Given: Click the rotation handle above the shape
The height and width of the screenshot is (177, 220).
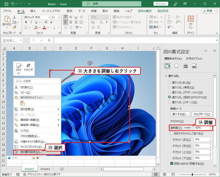Looking at the screenshot, I should pos(90,63).
